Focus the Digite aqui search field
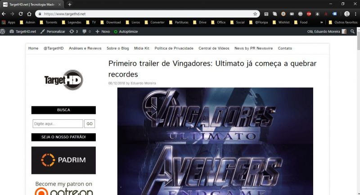Viewport: 360px width, 195px height. pyautogui.click(x=58, y=124)
